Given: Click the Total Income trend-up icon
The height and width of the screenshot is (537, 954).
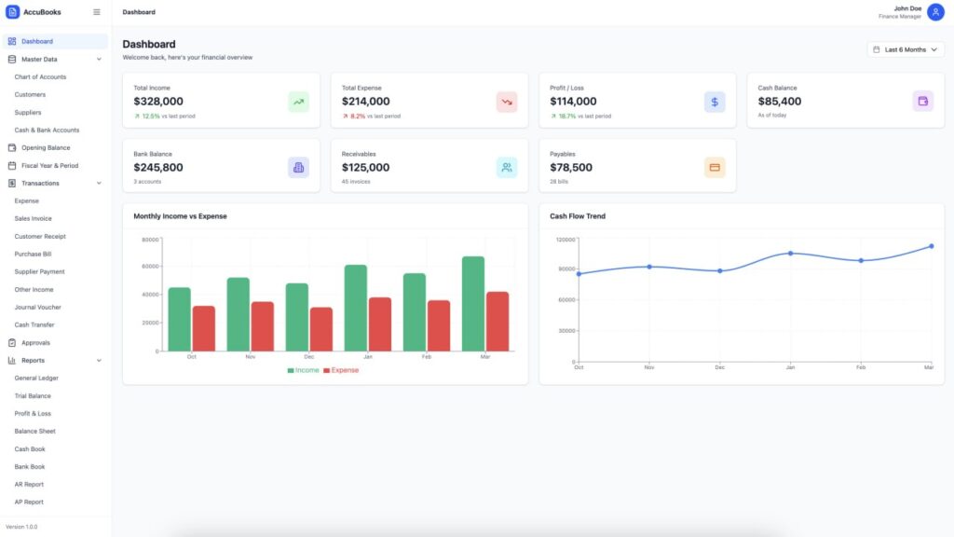Looking at the screenshot, I should click(298, 102).
